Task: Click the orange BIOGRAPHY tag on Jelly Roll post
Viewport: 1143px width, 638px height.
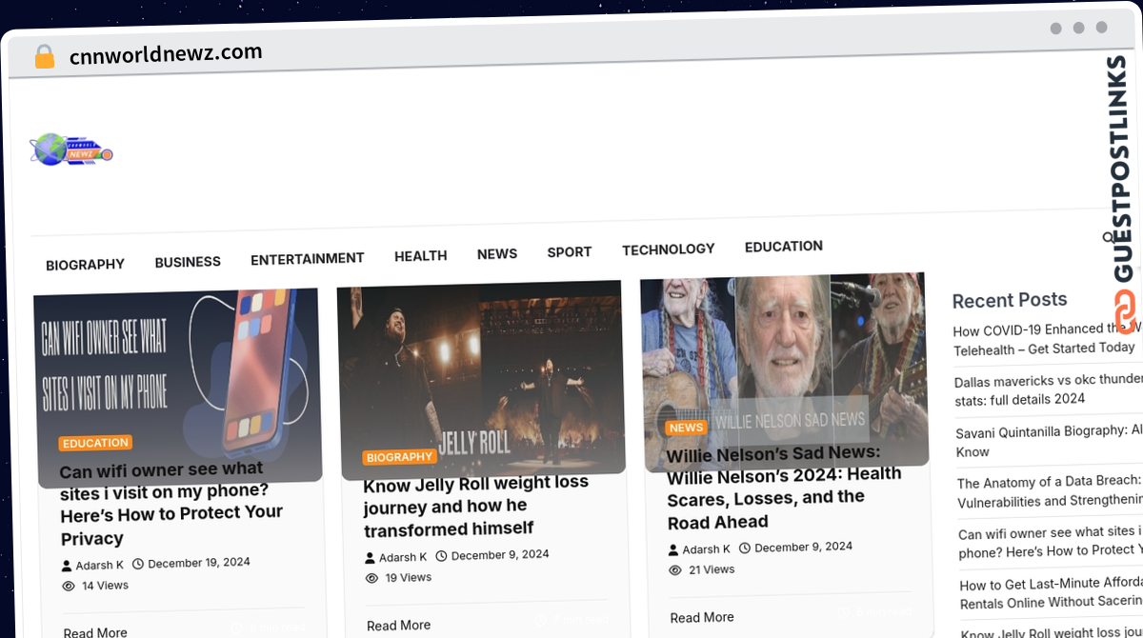Action: (x=399, y=457)
